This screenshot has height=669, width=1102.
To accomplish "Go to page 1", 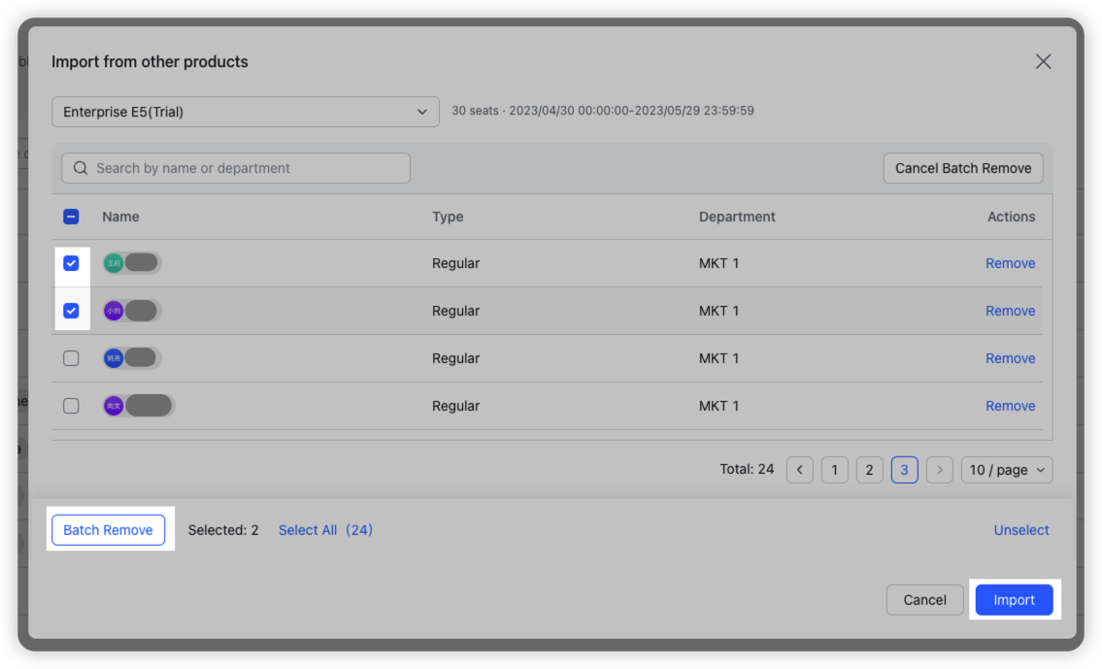I will point(834,470).
